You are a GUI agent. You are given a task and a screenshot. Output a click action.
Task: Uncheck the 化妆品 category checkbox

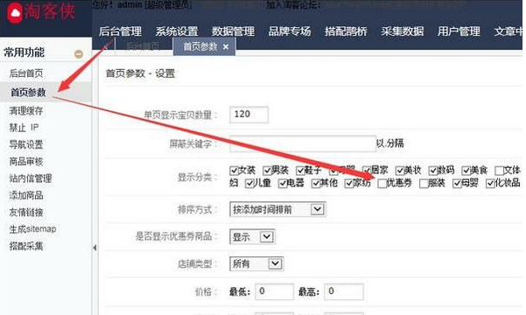click(x=490, y=184)
